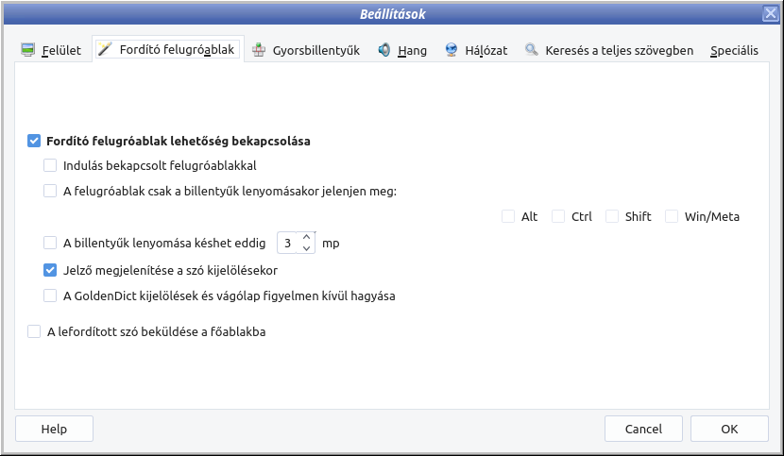Tick the Alt modifier key checkbox
This screenshot has height=456, width=784.
point(509,216)
